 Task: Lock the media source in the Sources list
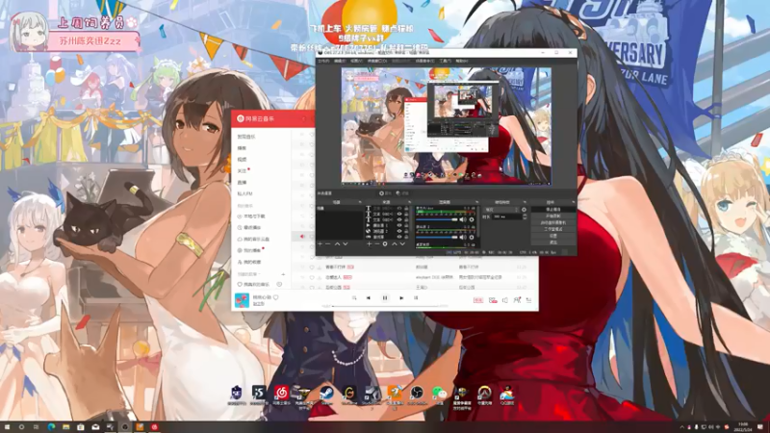click(406, 225)
